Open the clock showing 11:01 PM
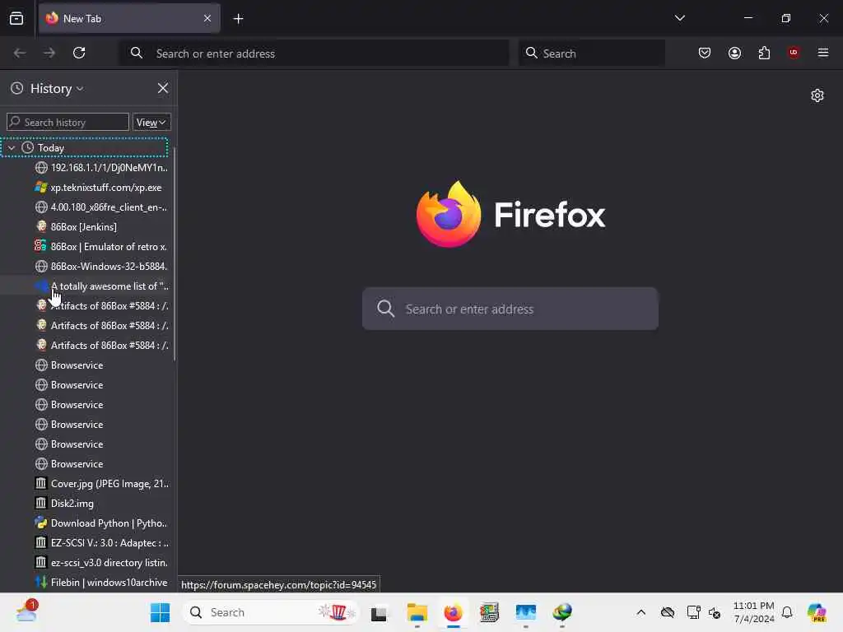The image size is (843, 632). (754, 612)
